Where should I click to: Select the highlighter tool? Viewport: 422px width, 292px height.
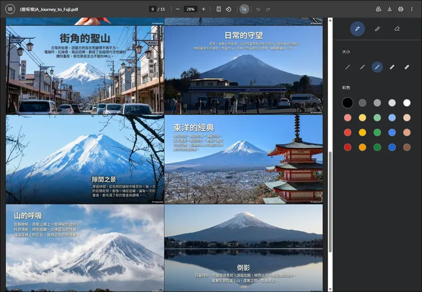point(377,29)
